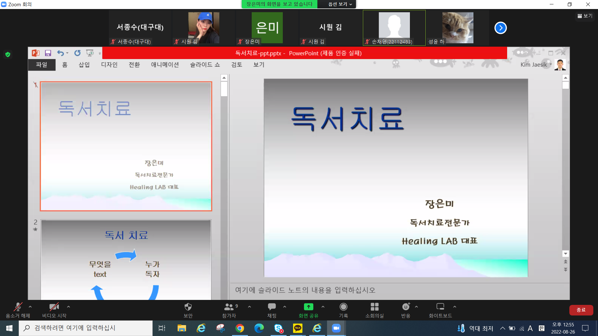
Task: Select the 보기 layout view menu
Action: 585,16
